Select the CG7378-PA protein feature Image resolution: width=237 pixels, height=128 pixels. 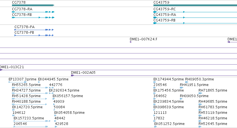(34, 30)
